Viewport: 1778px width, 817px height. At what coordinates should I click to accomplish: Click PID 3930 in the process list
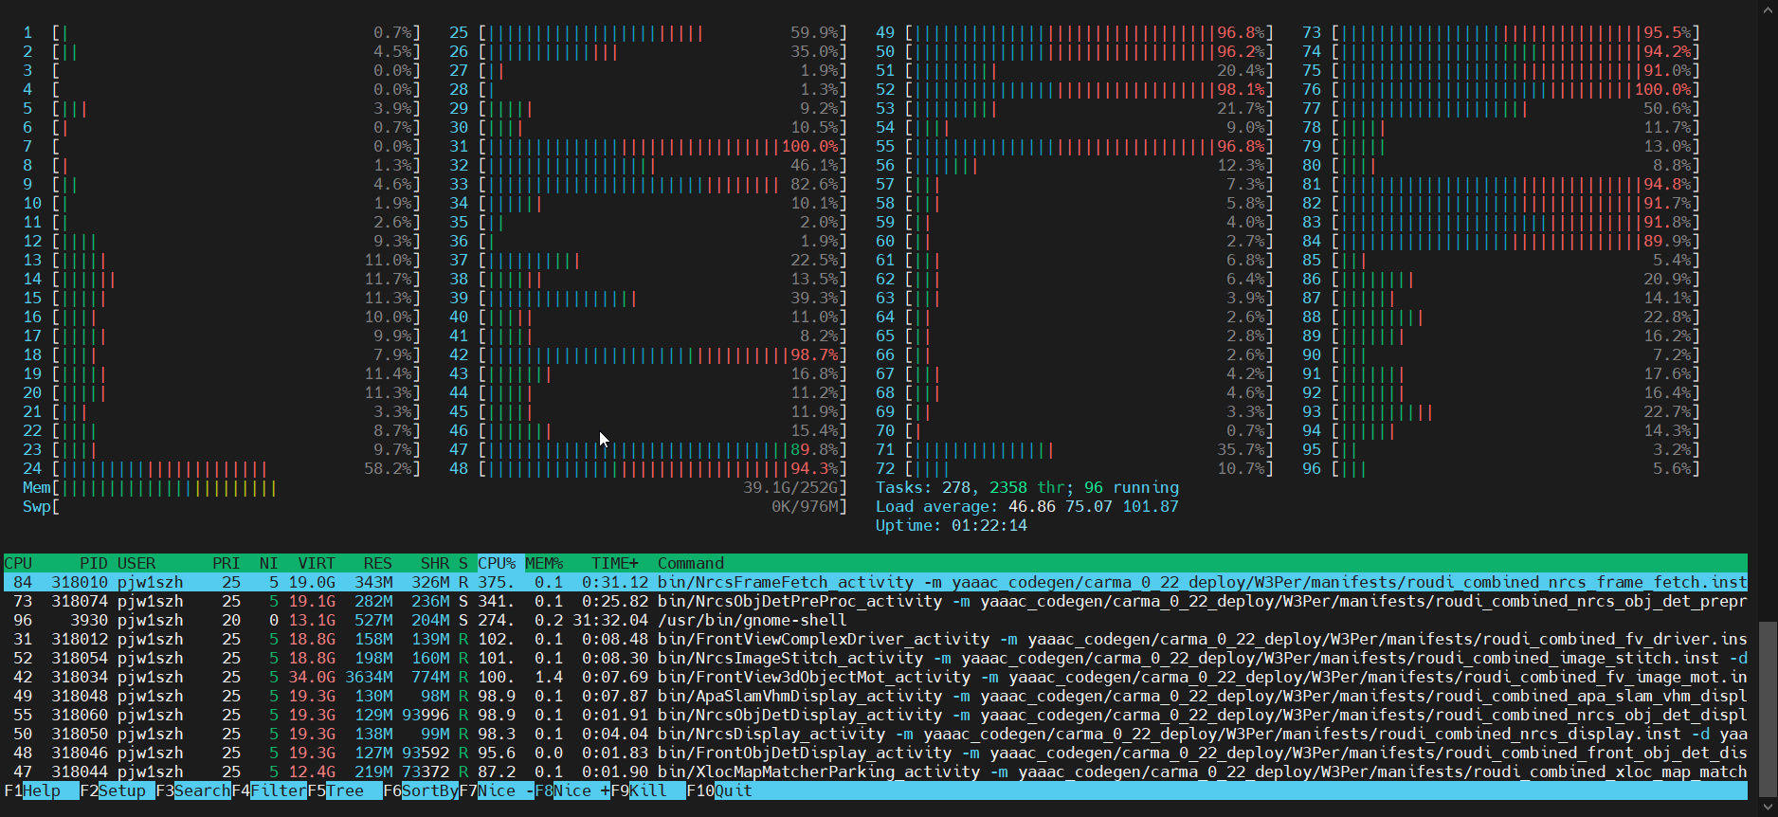click(x=89, y=620)
